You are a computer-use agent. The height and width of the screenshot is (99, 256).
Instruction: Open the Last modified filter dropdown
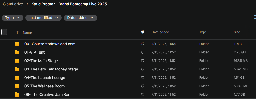(43, 18)
